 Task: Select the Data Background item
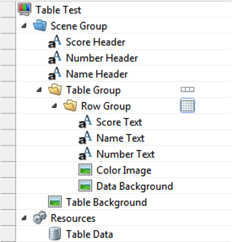(x=135, y=186)
